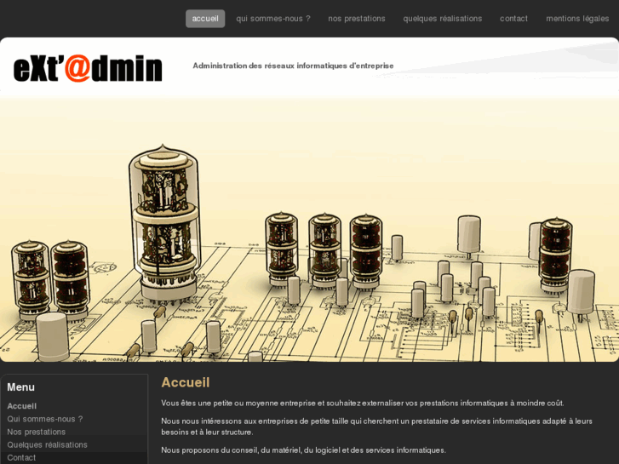View mentions légales in top navigation
This screenshot has width=619, height=464.
(577, 19)
